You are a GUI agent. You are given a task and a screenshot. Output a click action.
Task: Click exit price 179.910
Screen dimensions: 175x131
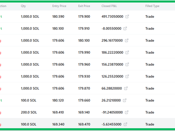coord(84,29)
